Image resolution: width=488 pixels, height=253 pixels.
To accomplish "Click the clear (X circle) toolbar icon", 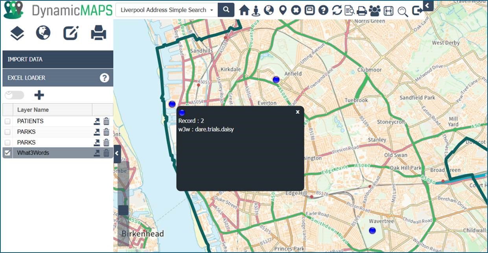I will tap(296, 10).
